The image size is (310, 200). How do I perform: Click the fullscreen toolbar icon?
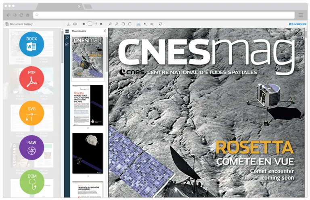tap(160, 24)
